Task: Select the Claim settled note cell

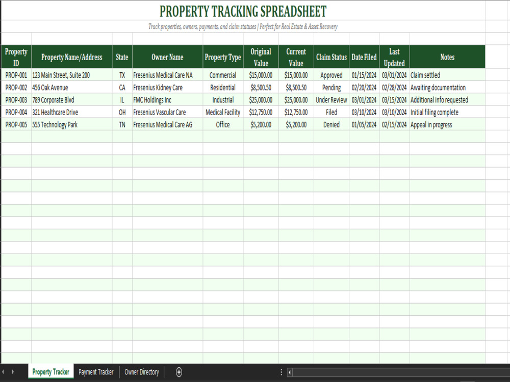Action: 447,75
